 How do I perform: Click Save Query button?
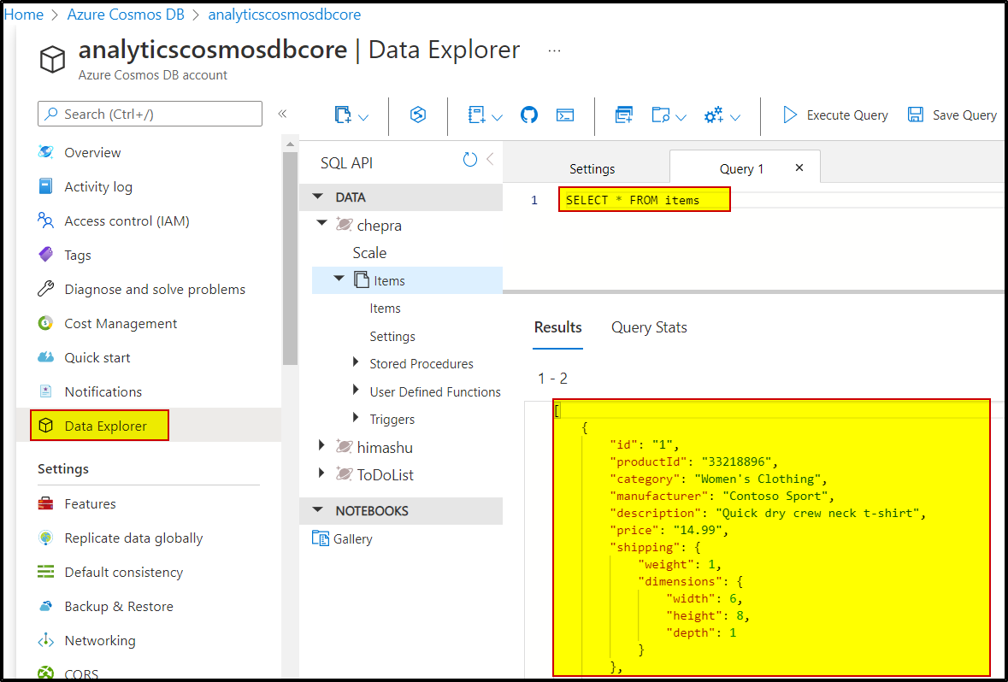point(952,115)
